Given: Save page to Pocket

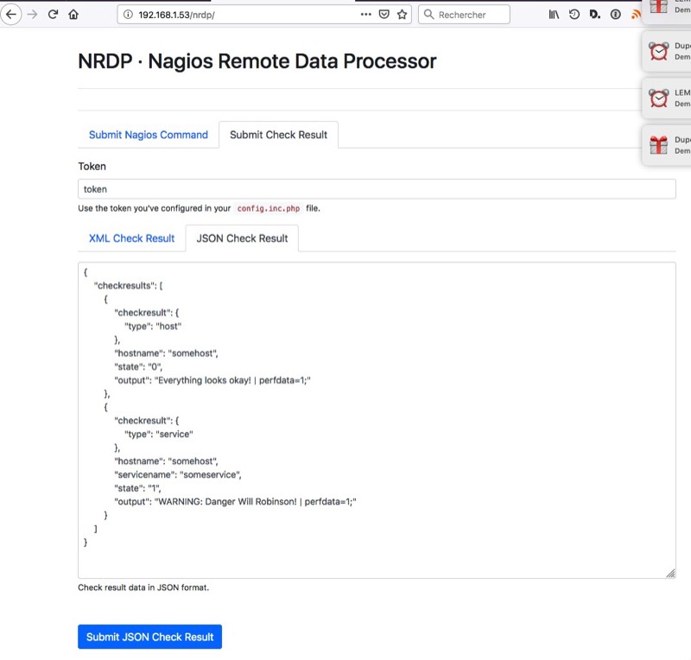Looking at the screenshot, I should coord(384,15).
